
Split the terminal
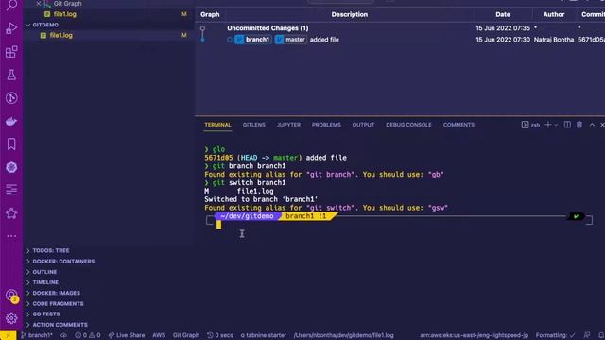(567, 125)
